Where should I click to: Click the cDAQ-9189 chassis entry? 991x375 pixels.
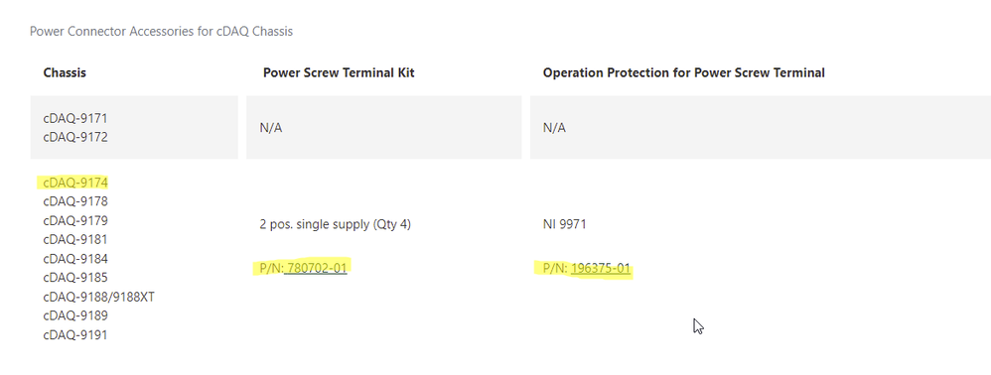(75, 315)
